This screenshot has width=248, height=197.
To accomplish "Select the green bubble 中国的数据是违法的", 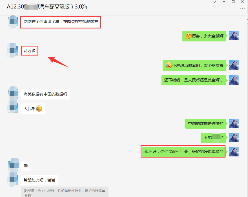I will click(206, 123).
